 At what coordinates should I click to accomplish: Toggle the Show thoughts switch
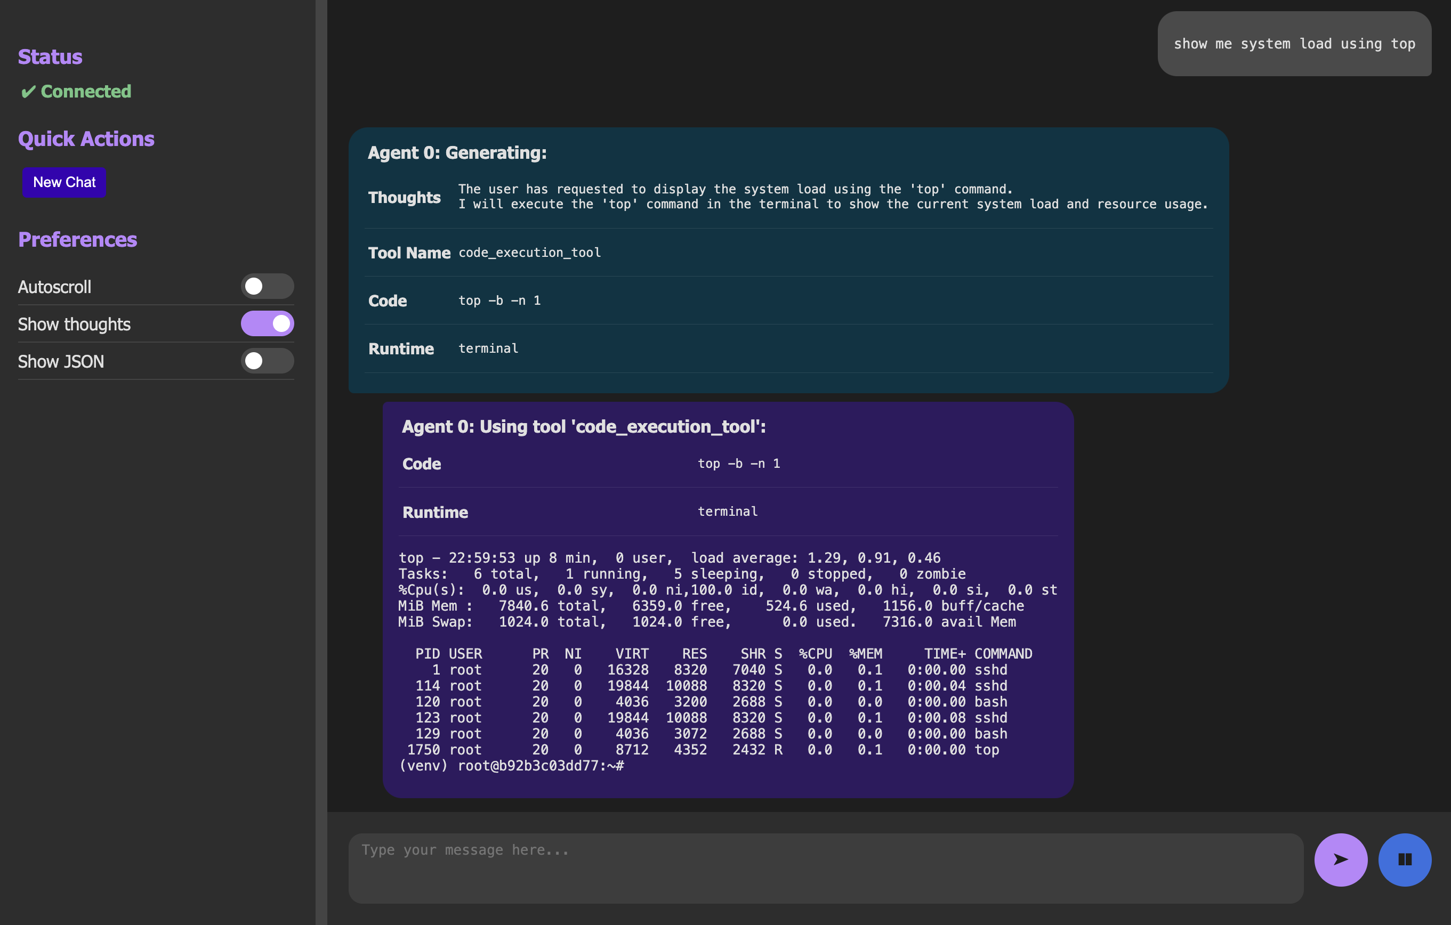267,323
